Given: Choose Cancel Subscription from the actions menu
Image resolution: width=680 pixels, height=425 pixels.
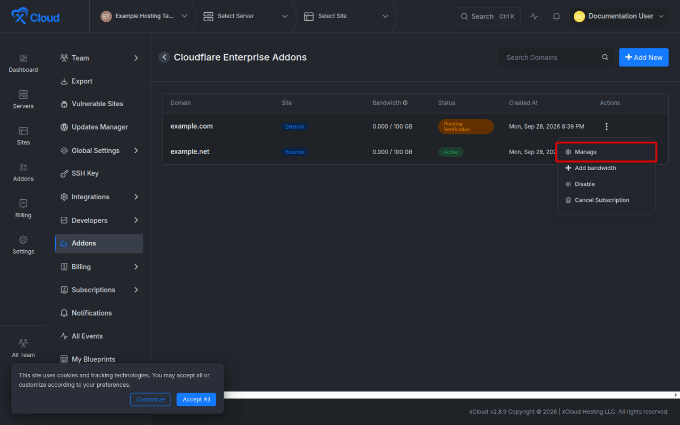Looking at the screenshot, I should tap(606, 200).
